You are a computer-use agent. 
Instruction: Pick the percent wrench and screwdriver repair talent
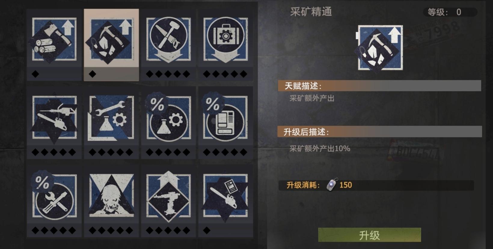click(54, 195)
